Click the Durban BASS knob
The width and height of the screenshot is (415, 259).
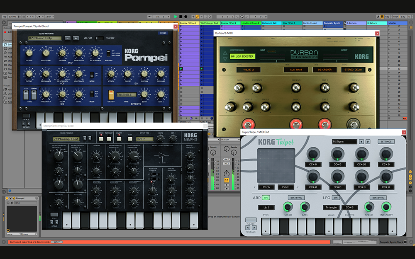(x=230, y=107)
